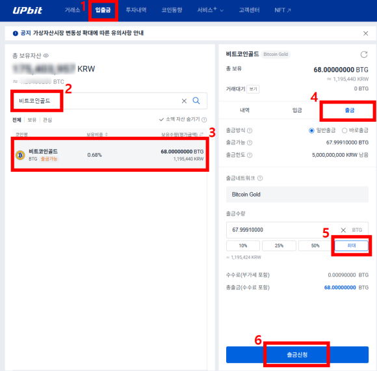
Task: Swap 보유수량 column display icon
Action: 201,134
